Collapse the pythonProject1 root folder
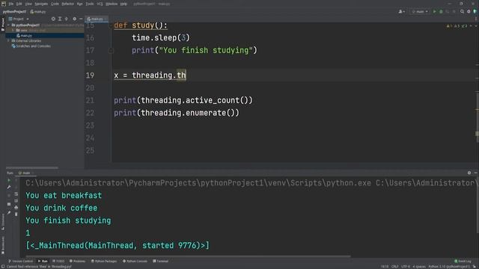The image size is (479, 269). click(8, 25)
